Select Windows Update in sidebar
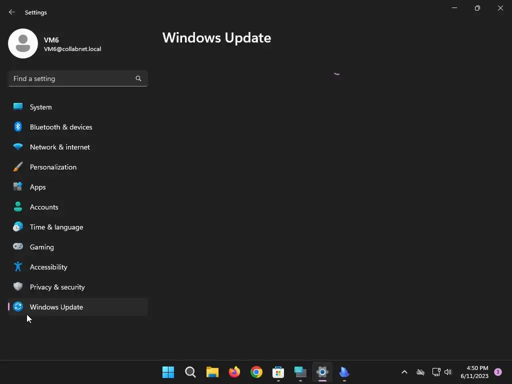512x384 pixels. [77, 307]
